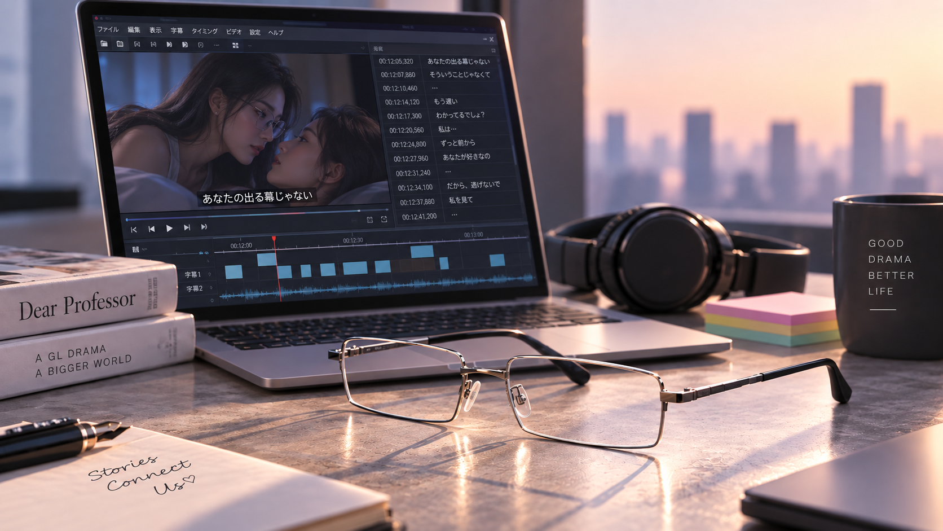The height and width of the screenshot is (531, 943).
Task: Click the second folder icon beside open
Action: click(120, 43)
